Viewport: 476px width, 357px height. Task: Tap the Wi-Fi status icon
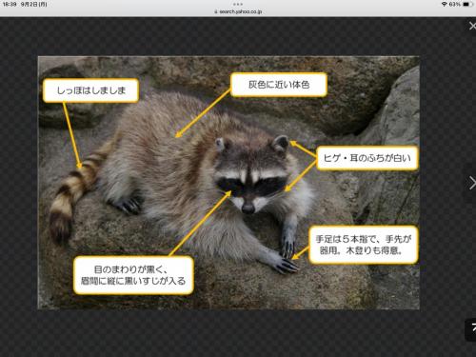point(445,4)
